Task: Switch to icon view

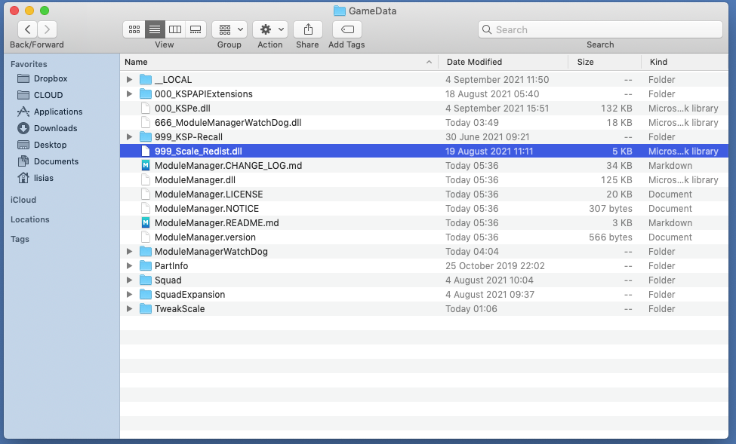Action: click(x=134, y=29)
